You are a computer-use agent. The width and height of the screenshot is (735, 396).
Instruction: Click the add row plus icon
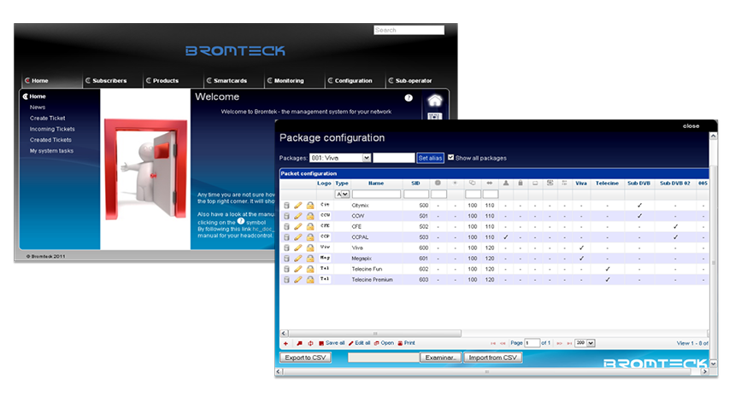tap(285, 344)
